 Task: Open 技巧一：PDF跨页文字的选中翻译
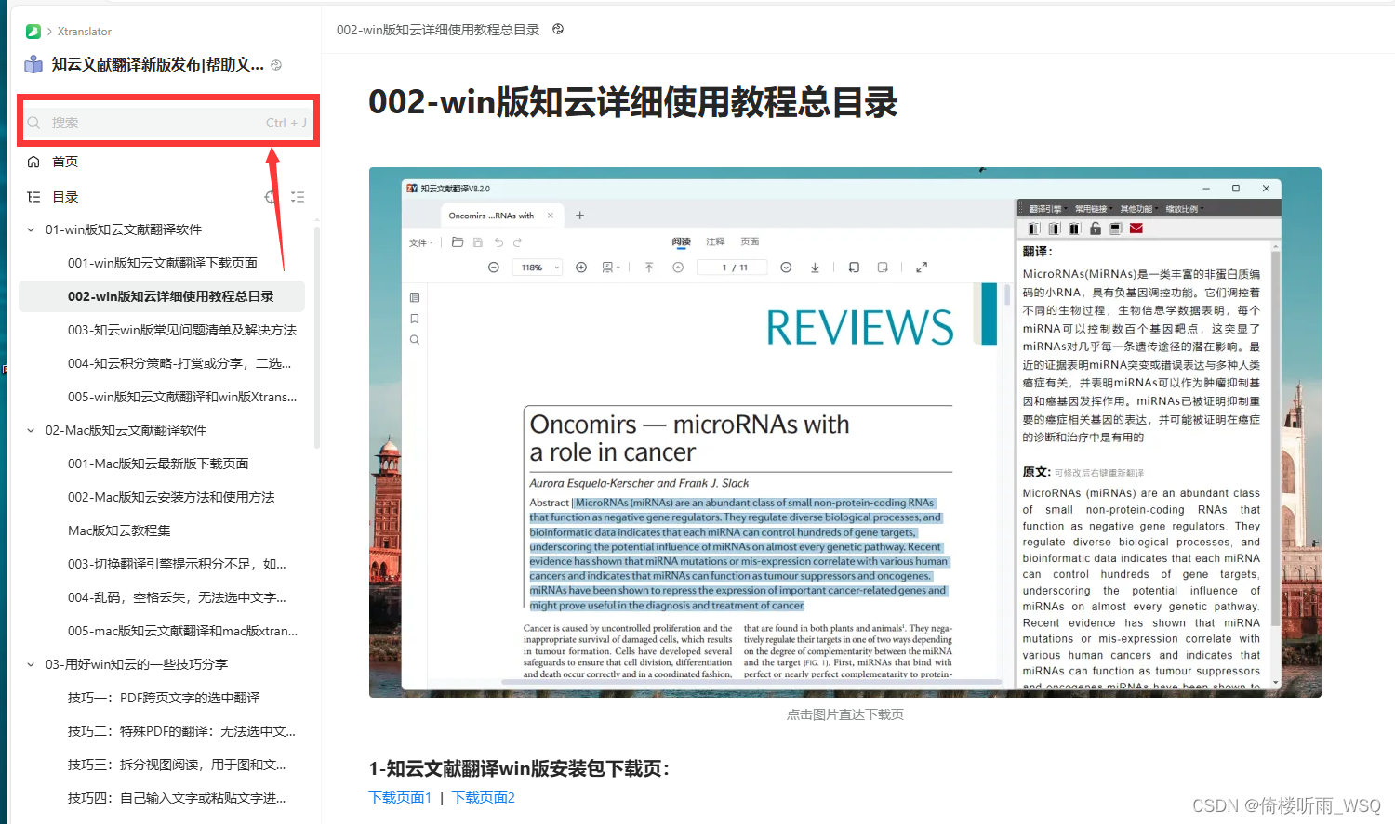coord(164,698)
